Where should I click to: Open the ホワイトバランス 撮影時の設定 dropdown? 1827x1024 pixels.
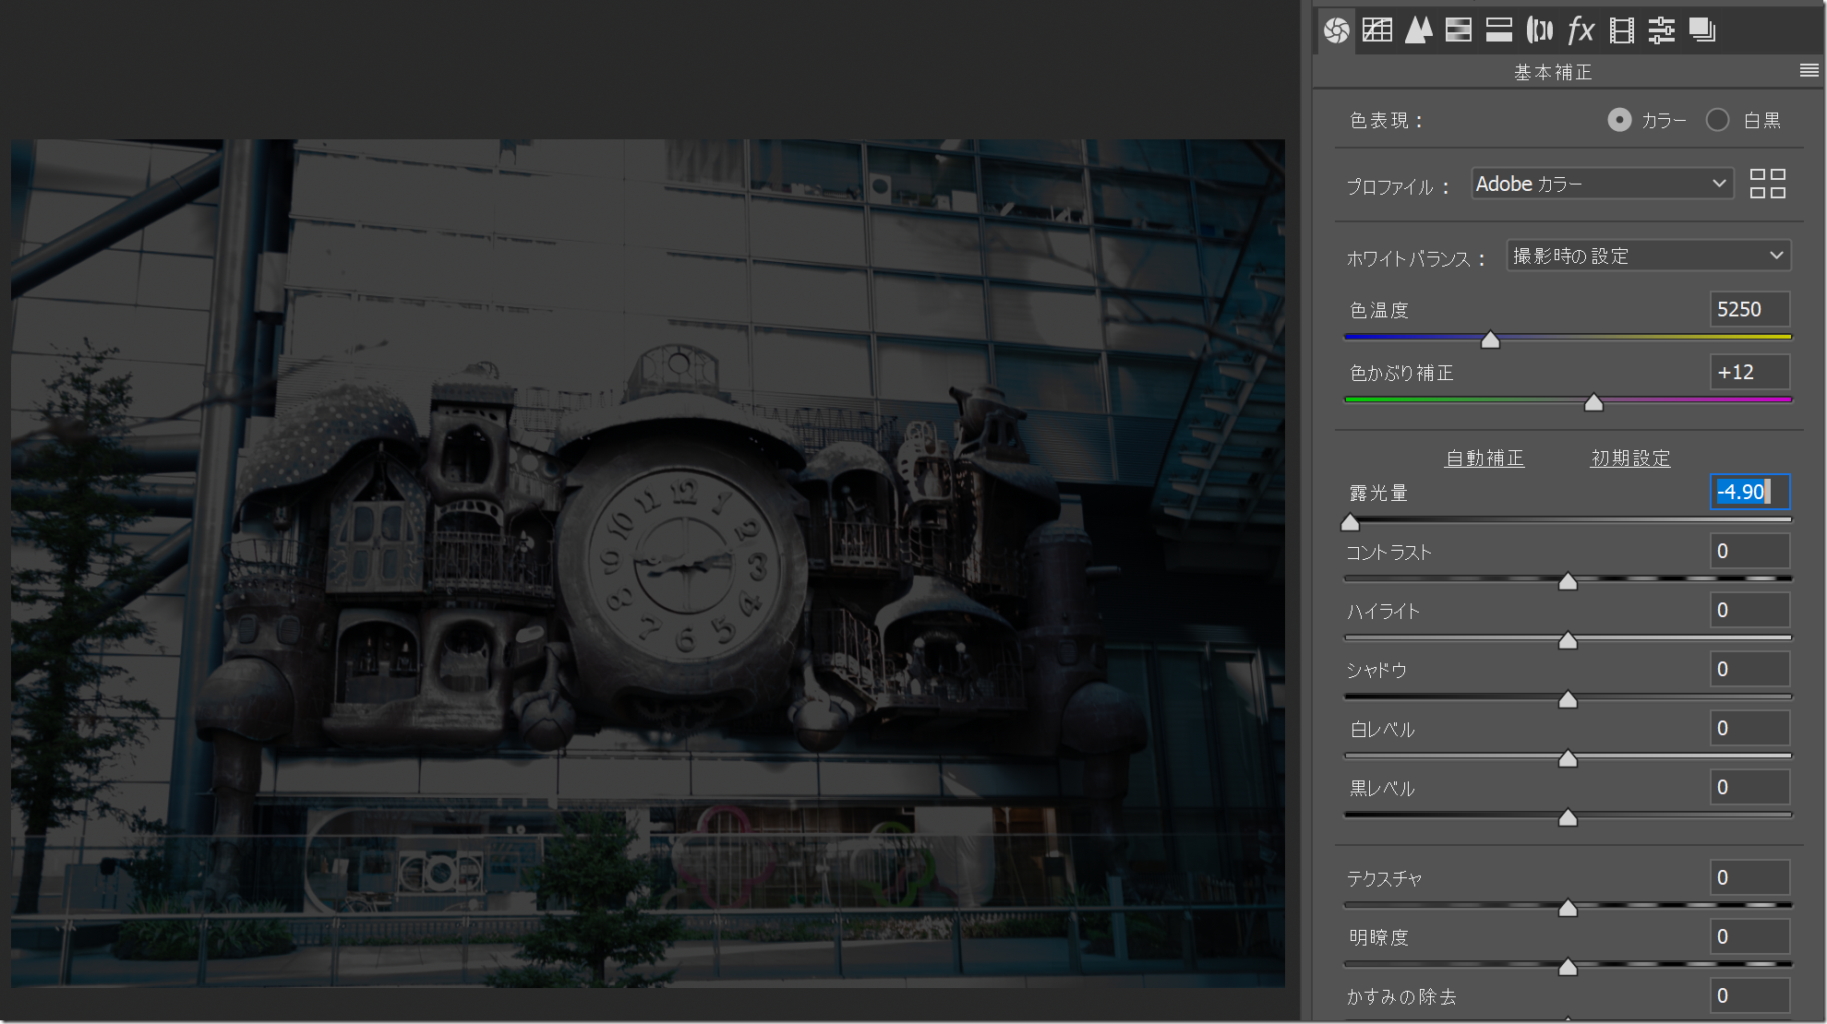[1649, 256]
